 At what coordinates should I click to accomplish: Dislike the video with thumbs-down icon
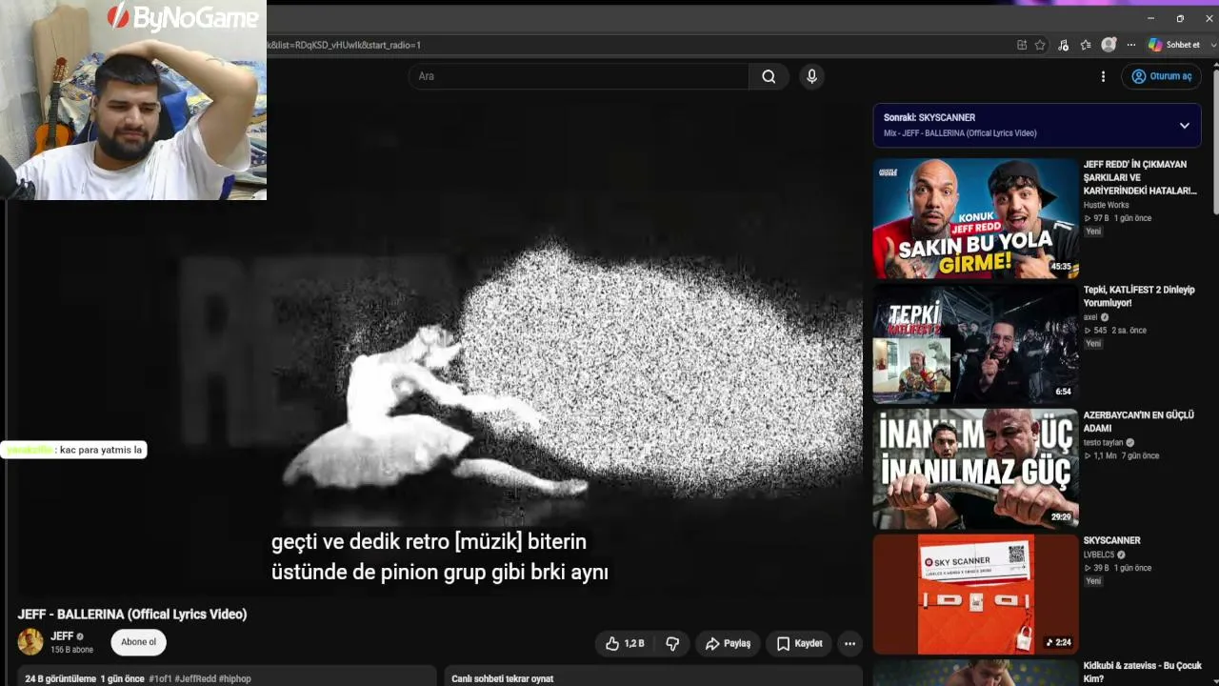click(x=672, y=644)
